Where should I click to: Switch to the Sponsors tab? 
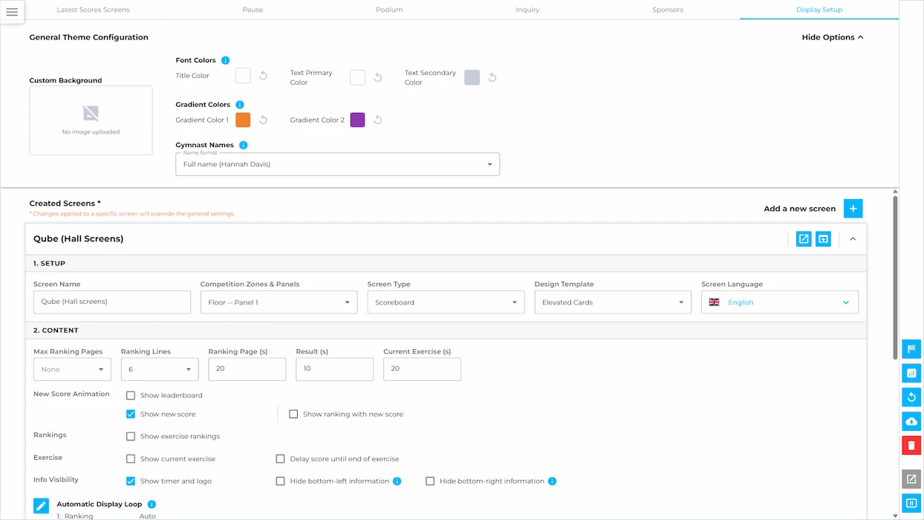click(668, 10)
